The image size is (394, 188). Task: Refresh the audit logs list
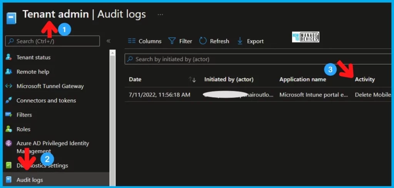(x=220, y=41)
